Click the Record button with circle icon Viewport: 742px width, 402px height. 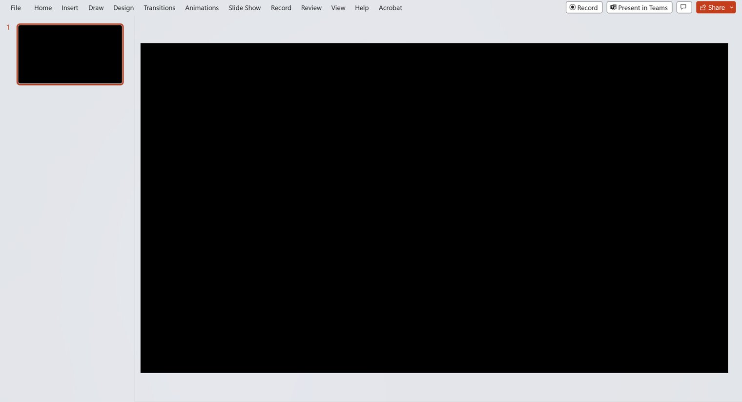584,7
